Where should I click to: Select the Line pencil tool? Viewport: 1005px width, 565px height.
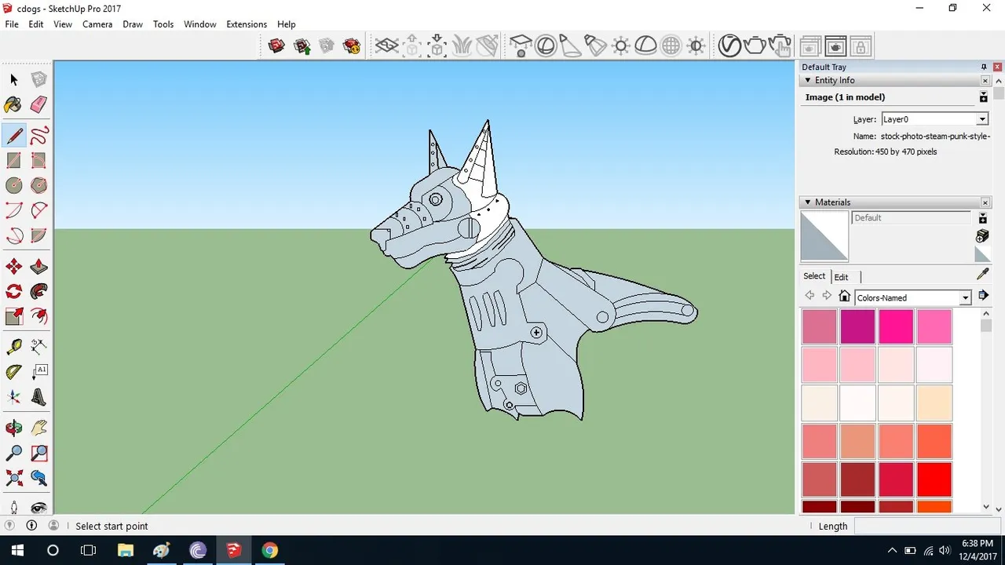[x=14, y=136]
